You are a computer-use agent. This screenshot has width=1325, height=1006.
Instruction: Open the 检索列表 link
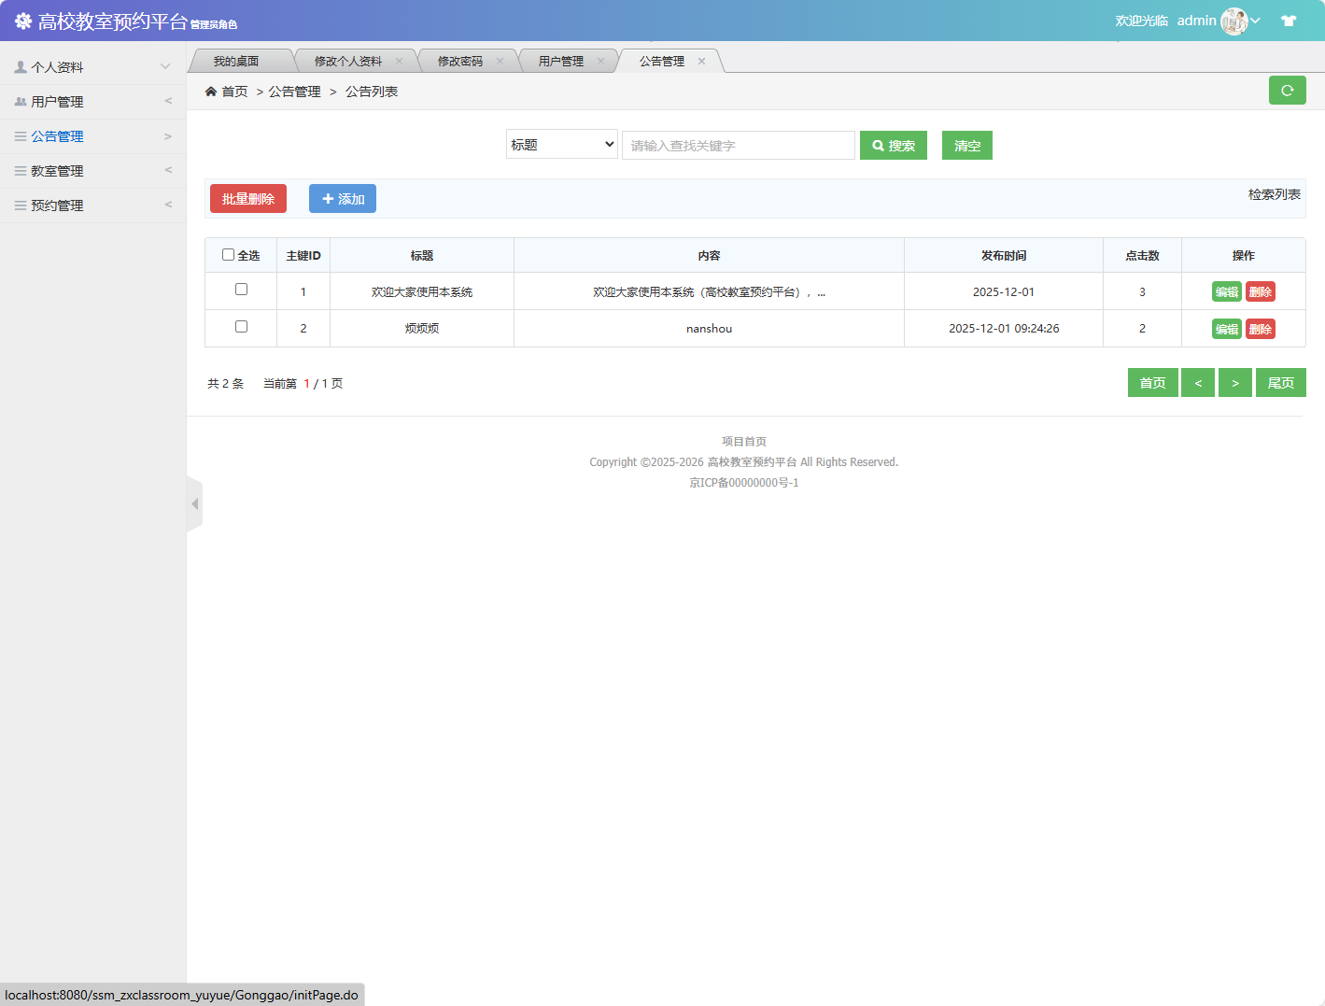(x=1273, y=196)
